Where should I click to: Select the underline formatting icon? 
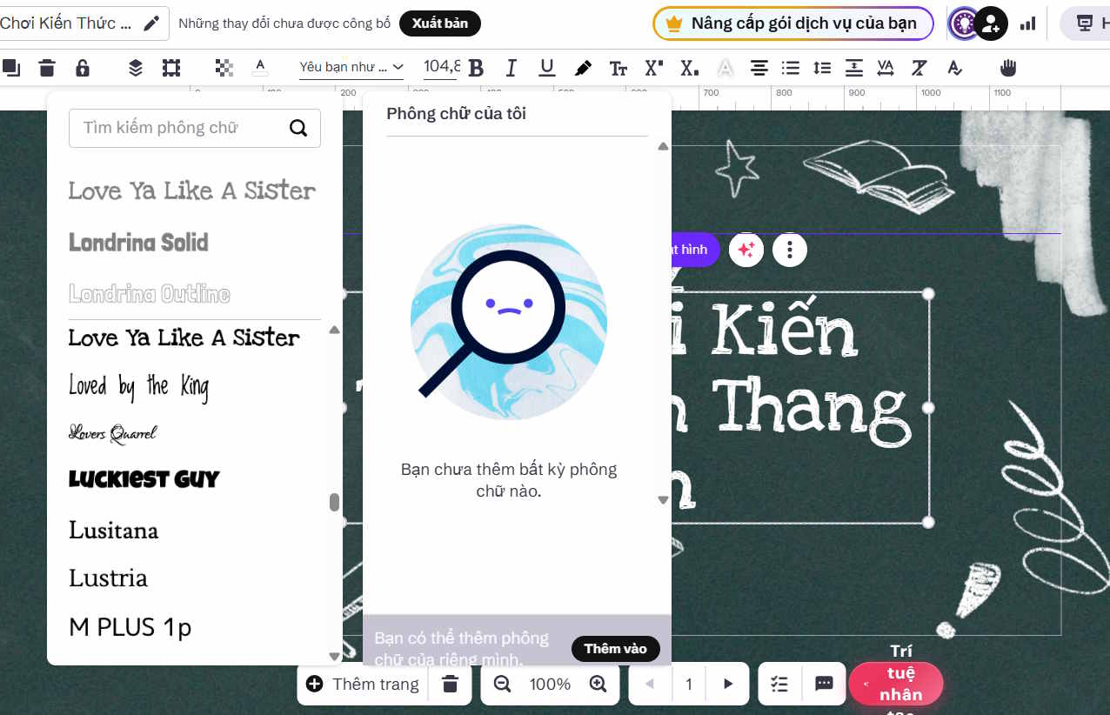(546, 67)
